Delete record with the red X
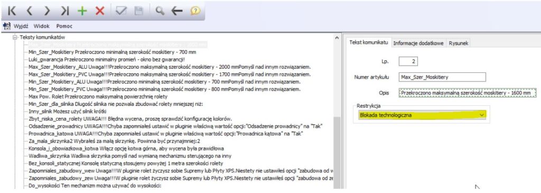The height and width of the screenshot is (193, 541). (100, 11)
